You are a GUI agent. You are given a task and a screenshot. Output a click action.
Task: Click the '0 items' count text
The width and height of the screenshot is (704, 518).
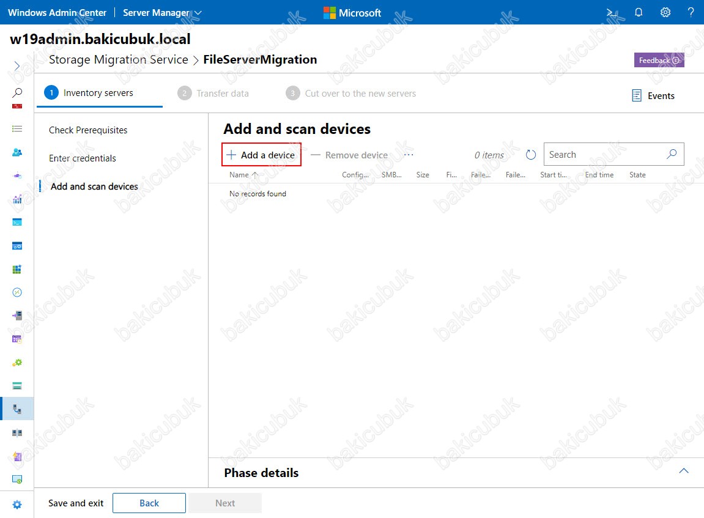point(489,155)
